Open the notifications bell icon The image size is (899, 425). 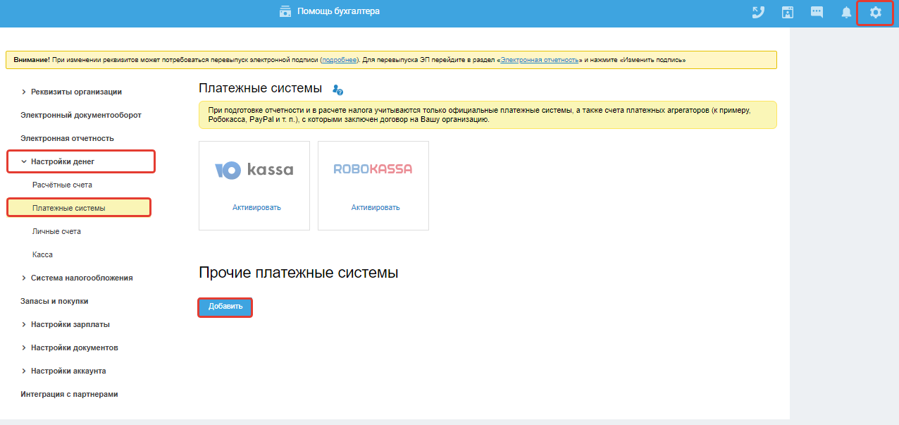(846, 12)
